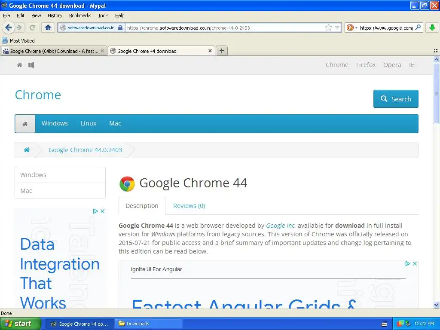This screenshot has width=440, height=330.
Task: Open the Windows start button
Action: coord(21,324)
